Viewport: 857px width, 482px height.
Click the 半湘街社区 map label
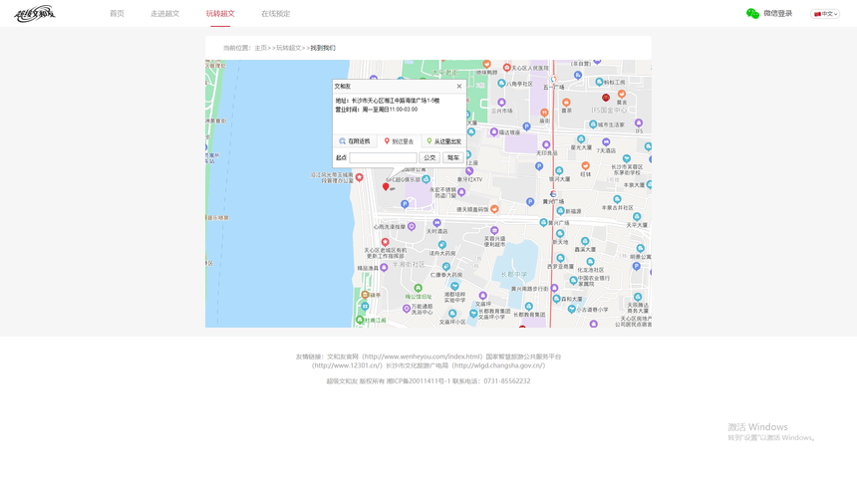(409, 265)
